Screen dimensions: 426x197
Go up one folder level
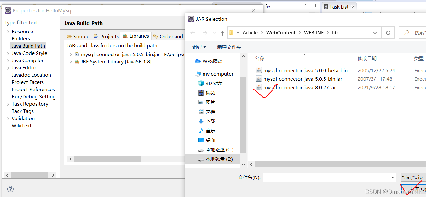pos(222,33)
